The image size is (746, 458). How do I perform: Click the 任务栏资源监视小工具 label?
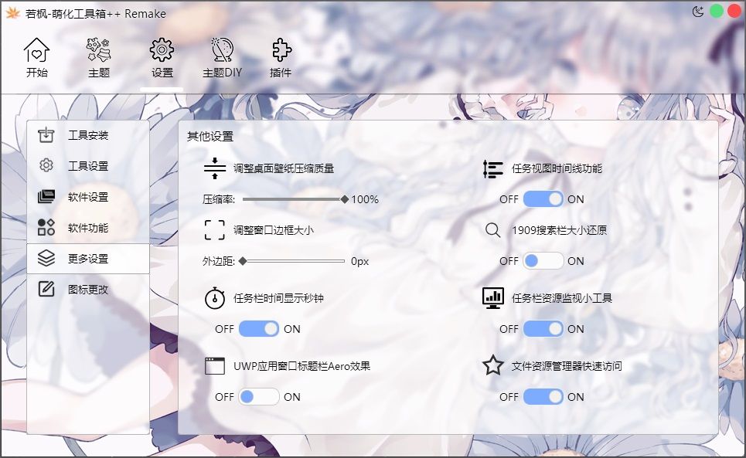coord(562,298)
